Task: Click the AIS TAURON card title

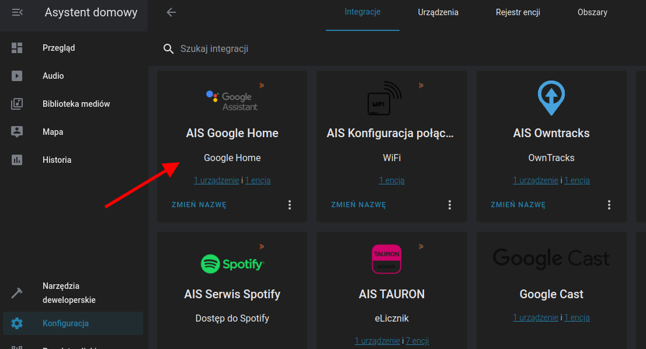Action: [392, 294]
